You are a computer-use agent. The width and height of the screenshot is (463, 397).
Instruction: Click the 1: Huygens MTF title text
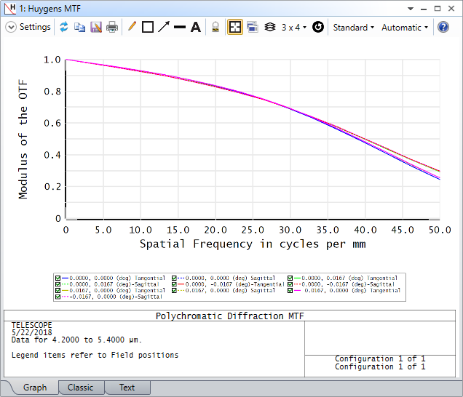tap(50, 9)
